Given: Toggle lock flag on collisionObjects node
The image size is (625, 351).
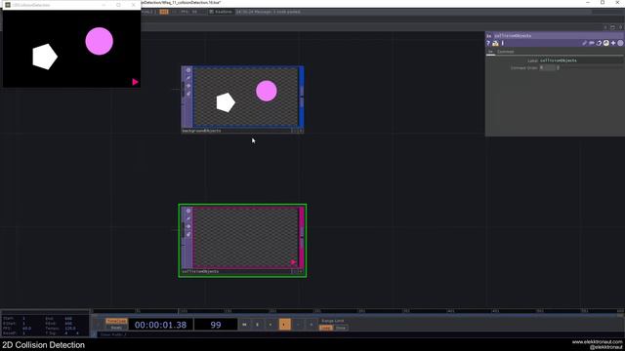Looking at the screenshot, I should tap(188, 235).
